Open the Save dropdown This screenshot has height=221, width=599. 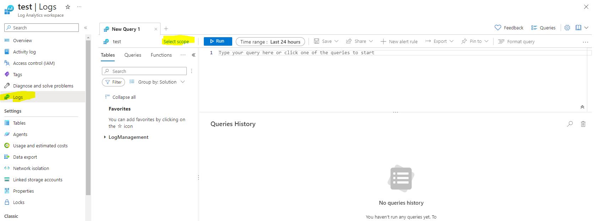click(x=326, y=41)
